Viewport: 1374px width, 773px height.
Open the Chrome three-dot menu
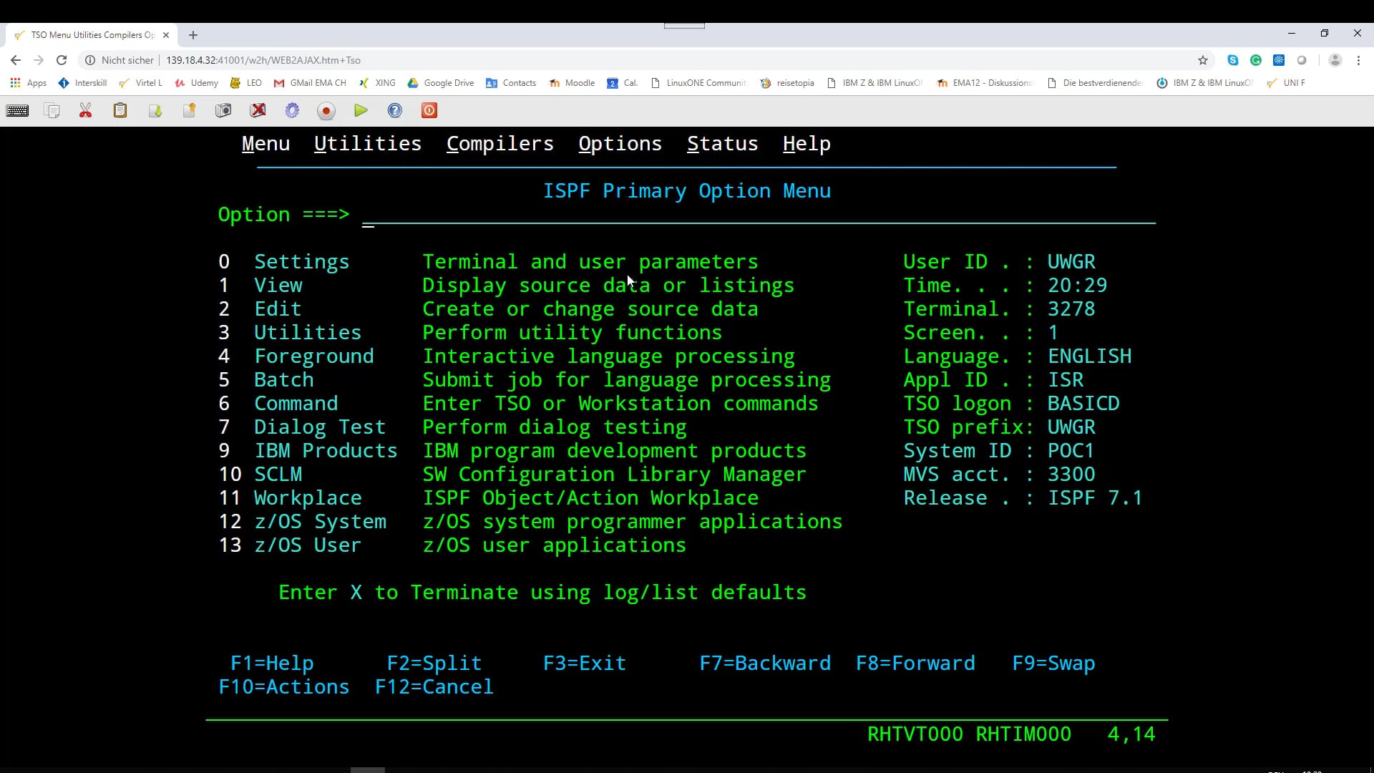pyautogui.click(x=1358, y=60)
